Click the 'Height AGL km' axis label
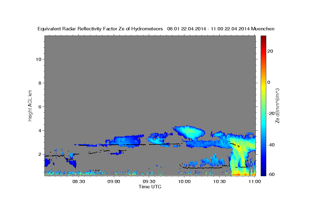Viewport: 316px width, 211px height. [30, 105]
